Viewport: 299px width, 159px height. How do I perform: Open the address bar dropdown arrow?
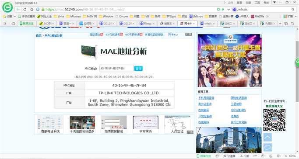coord(229,9)
